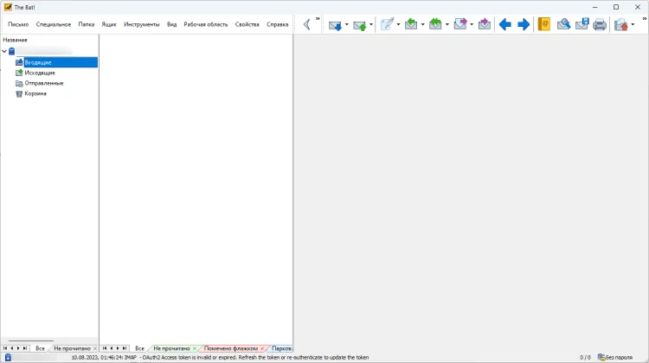Click the Forward message icon with dropdown
Viewport: 649px width, 363px height.
pyautogui.click(x=460, y=24)
